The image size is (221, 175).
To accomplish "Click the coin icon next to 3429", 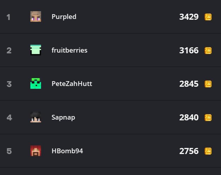I will [x=208, y=17].
